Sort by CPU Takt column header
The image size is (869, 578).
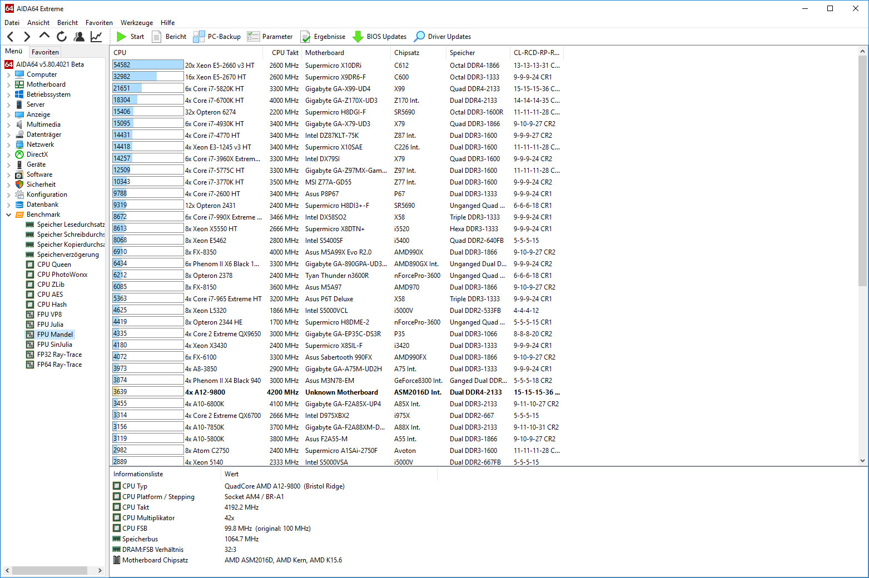(x=285, y=53)
